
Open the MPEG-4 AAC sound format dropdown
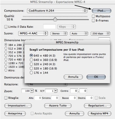[x=33, y=33]
